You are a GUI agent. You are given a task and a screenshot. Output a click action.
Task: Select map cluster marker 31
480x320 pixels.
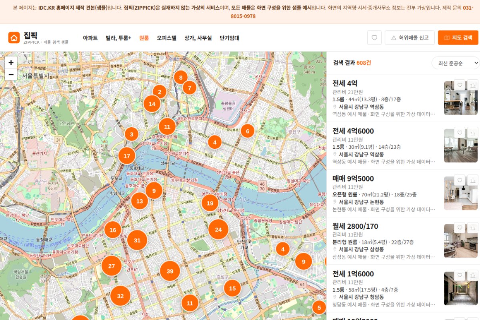[x=137, y=240]
